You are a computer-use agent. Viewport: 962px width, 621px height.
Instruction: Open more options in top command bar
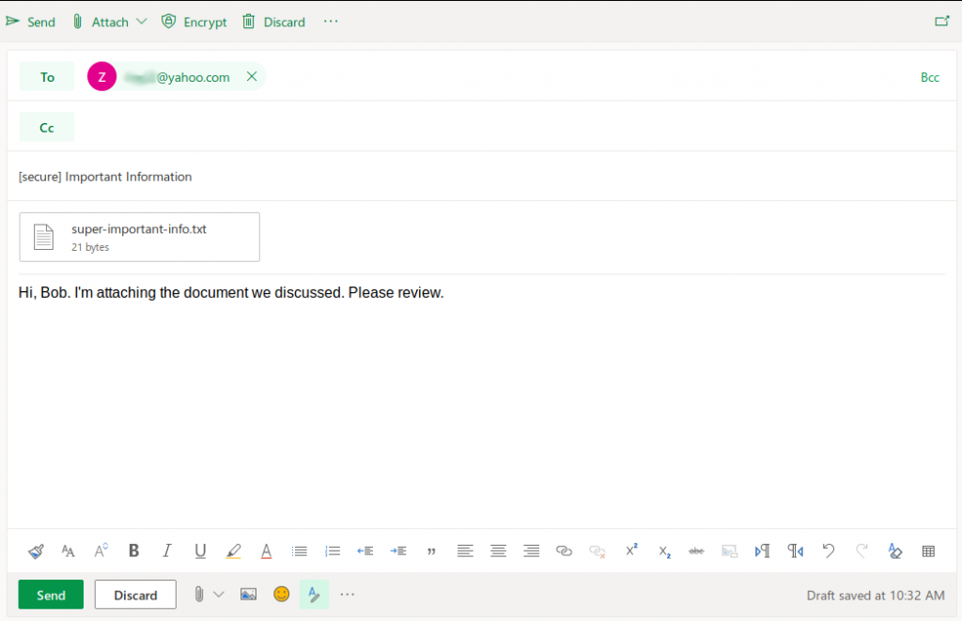pos(331,22)
